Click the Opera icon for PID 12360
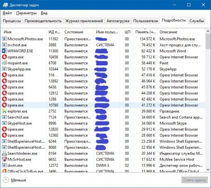The width and height of the screenshot is (211, 188). (4, 135)
